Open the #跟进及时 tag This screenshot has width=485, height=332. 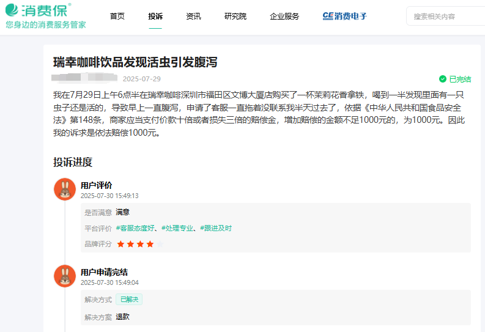[x=216, y=228]
